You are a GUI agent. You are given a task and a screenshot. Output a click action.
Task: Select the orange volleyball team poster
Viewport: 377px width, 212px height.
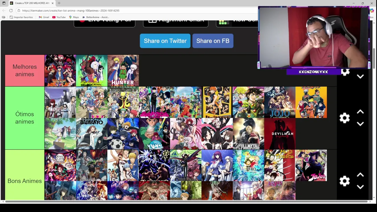[217, 102]
